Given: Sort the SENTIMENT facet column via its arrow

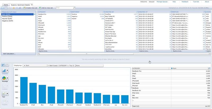Looking at the screenshot, I should (x=103, y=12).
